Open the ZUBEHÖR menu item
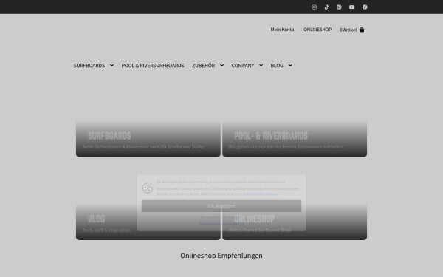This screenshot has height=277, width=443. pos(204,66)
